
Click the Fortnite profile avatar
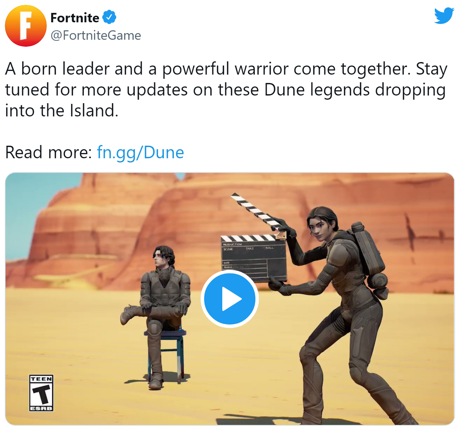coord(26,26)
